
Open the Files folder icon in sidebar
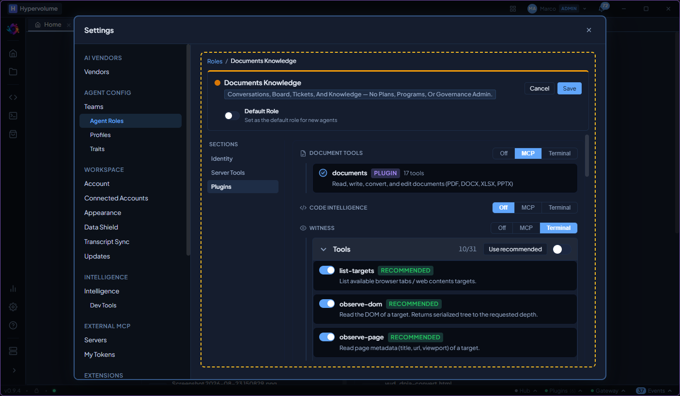click(13, 72)
